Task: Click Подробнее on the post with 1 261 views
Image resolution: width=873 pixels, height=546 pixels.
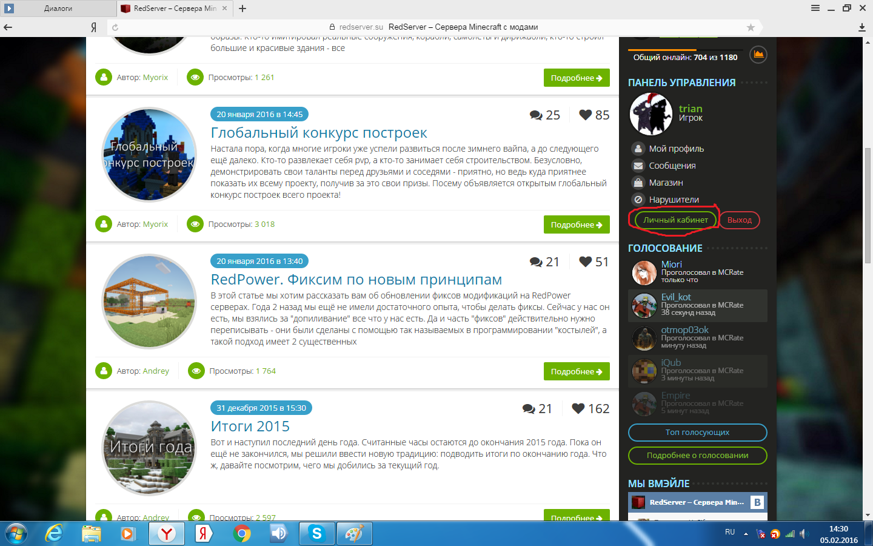Action: [577, 78]
